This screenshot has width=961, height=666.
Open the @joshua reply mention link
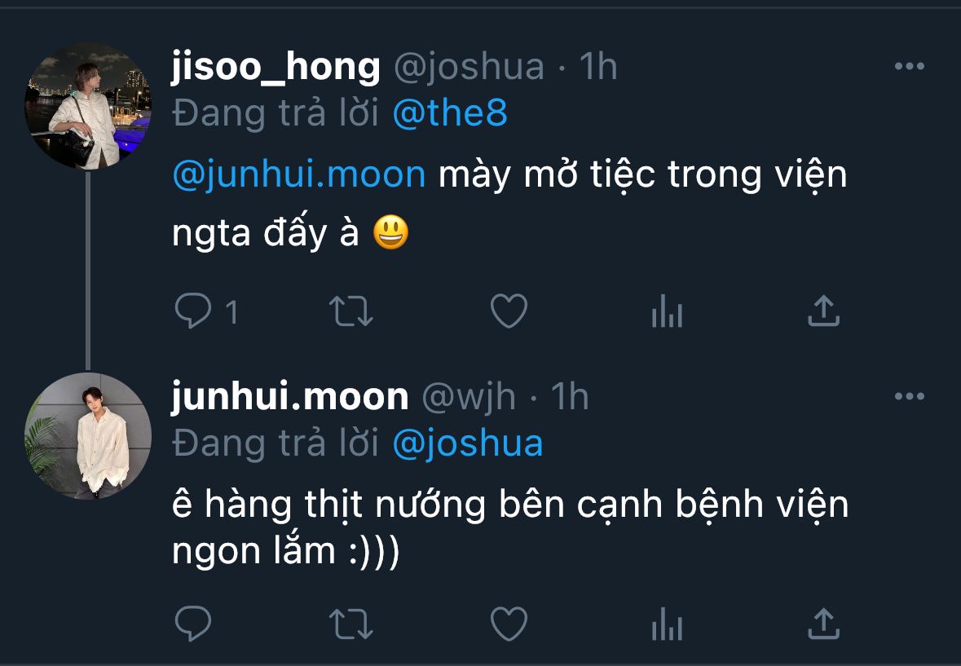467,443
